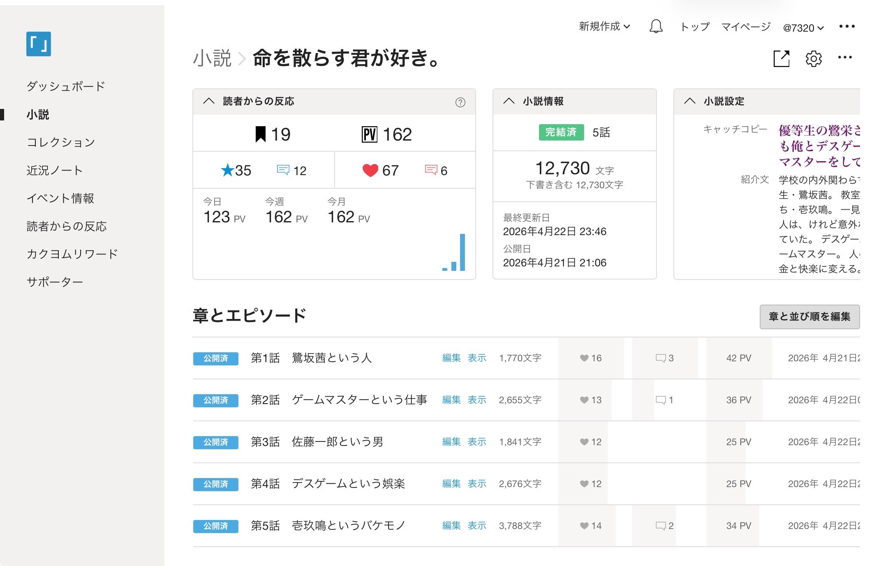Click the blue star icon with 35
888x566 pixels.
227,170
